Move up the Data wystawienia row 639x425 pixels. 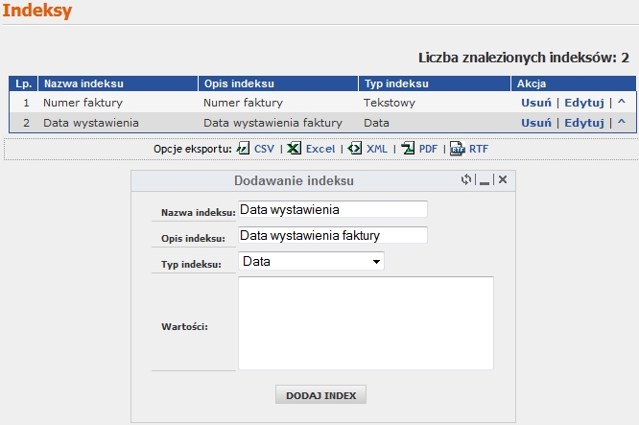621,123
